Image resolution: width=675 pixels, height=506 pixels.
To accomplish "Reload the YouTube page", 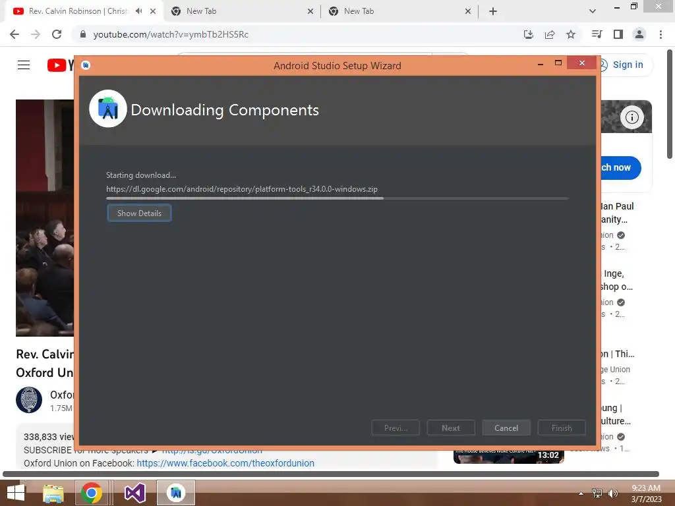I will pos(57,34).
